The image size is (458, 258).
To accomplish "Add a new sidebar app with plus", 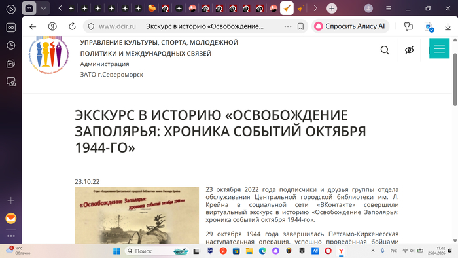I will coord(11,200).
